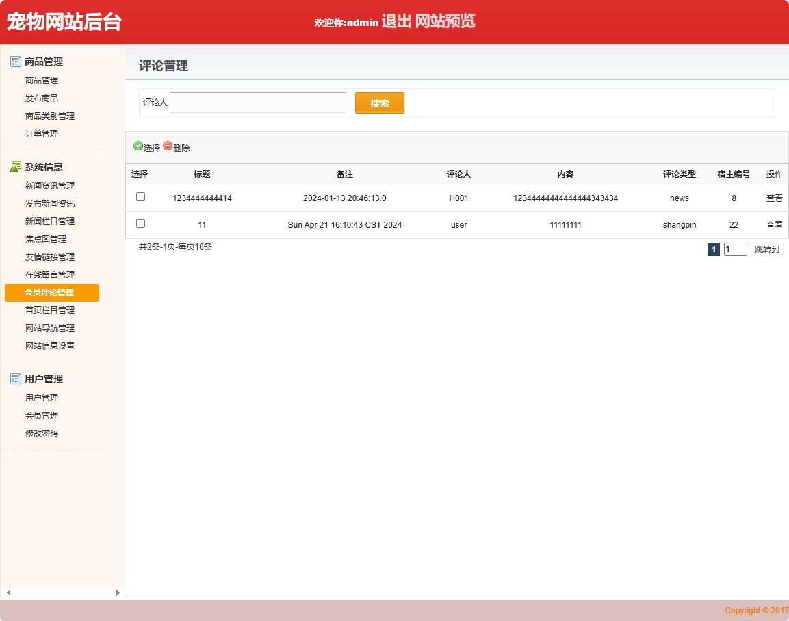Click the green 选择 checkmark icon
The height and width of the screenshot is (621, 789).
(x=138, y=146)
